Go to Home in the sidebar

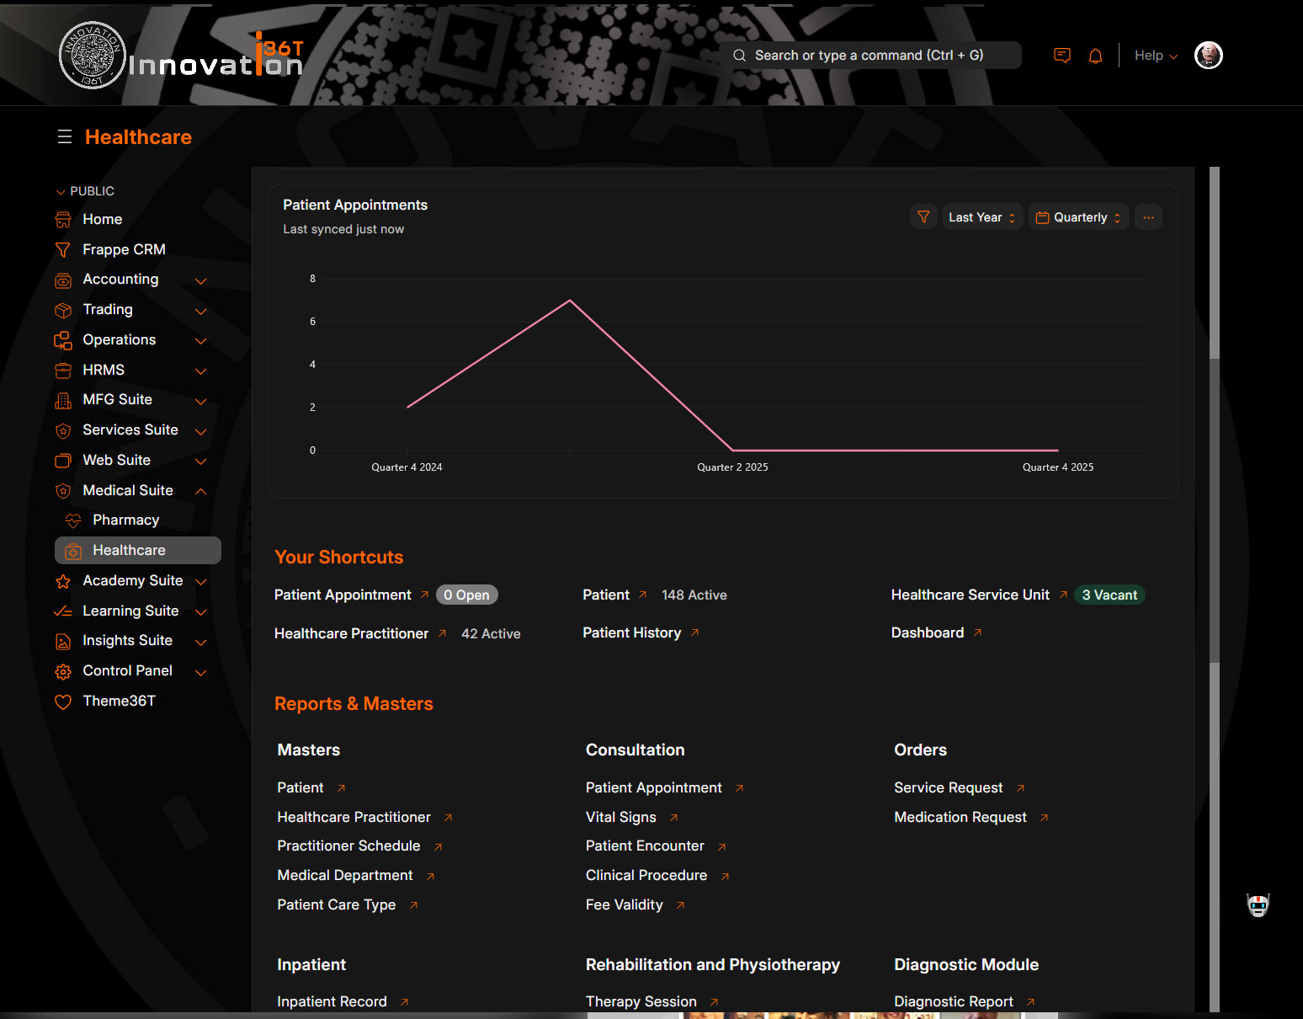[102, 219]
